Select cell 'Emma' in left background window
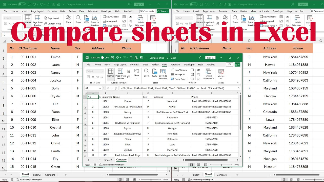Image resolution: width=324 pixels, height=182 pixels. tap(55, 57)
